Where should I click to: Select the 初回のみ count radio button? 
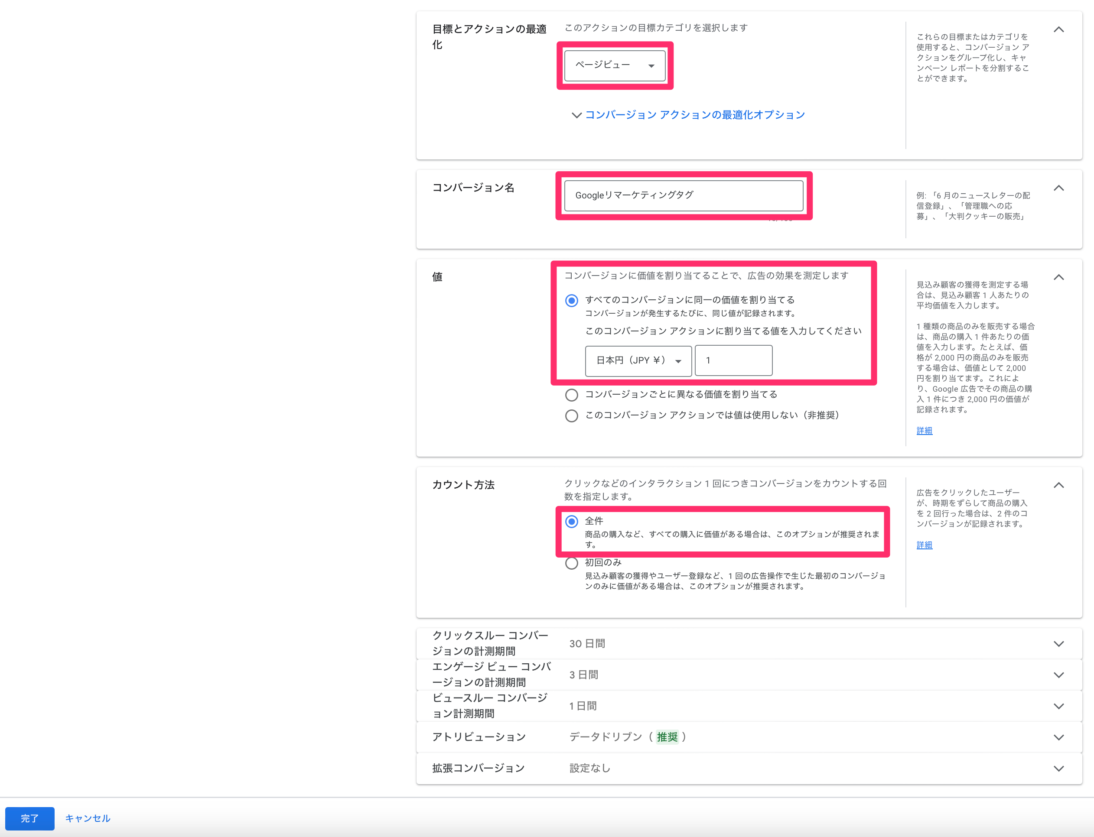(572, 563)
